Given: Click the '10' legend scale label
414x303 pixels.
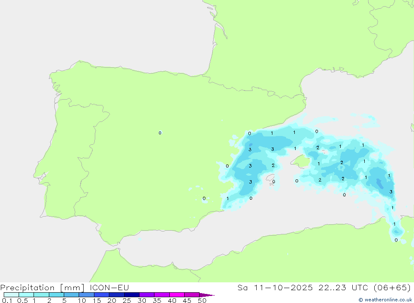Looking at the screenshot, I should tap(82, 301).
